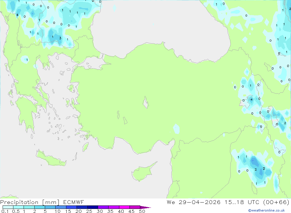
Task: Click the date text '29-04-2026'
Action: [200, 202]
